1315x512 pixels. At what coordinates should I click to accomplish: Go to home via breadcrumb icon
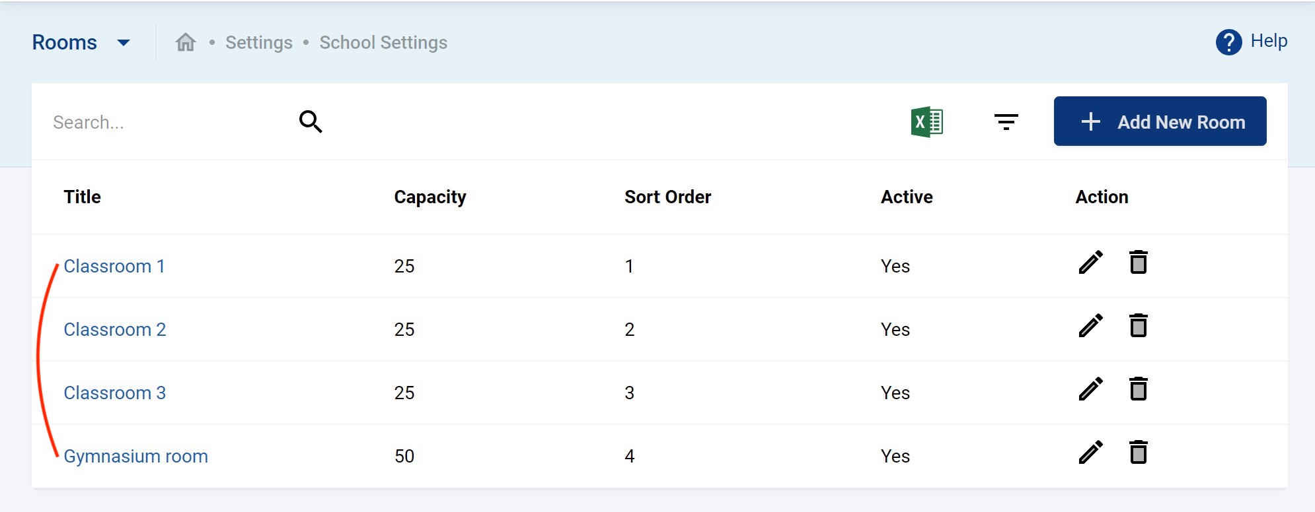click(186, 42)
